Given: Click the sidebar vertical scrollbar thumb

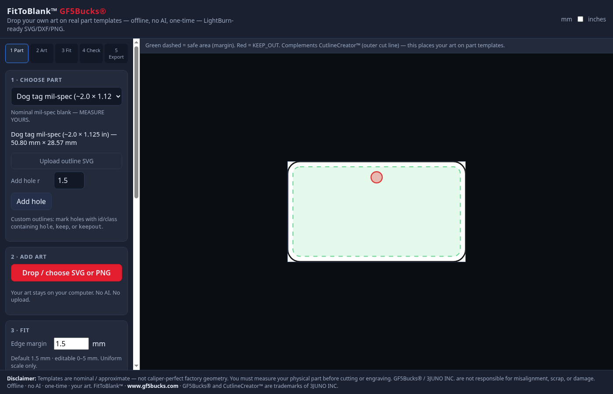Looking at the screenshot, I should point(136,122).
